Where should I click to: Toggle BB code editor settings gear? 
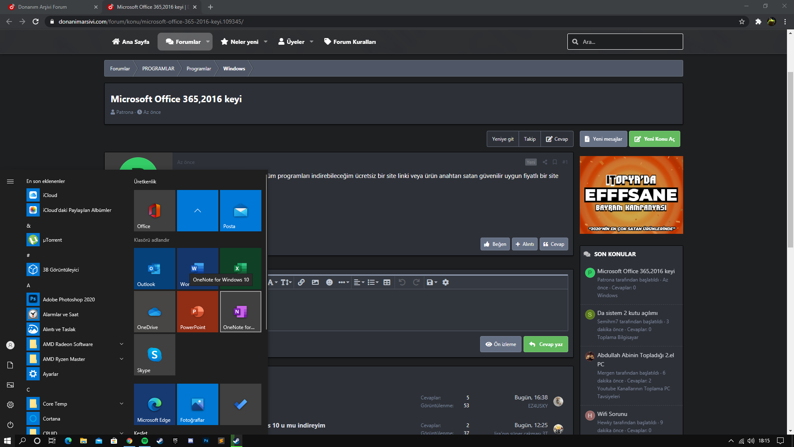coord(445,282)
